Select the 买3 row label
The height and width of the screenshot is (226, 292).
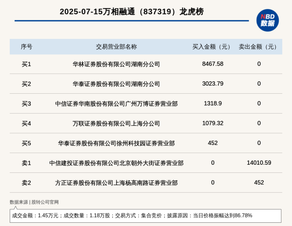26,103
